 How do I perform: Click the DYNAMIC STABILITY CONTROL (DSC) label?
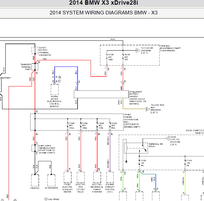click(x=110, y=188)
